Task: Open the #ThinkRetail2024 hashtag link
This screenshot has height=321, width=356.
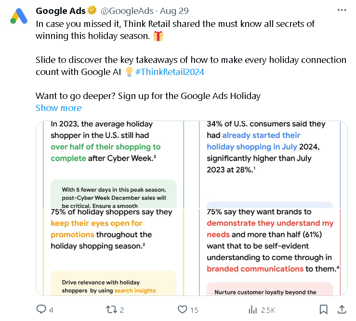Action: pos(170,72)
